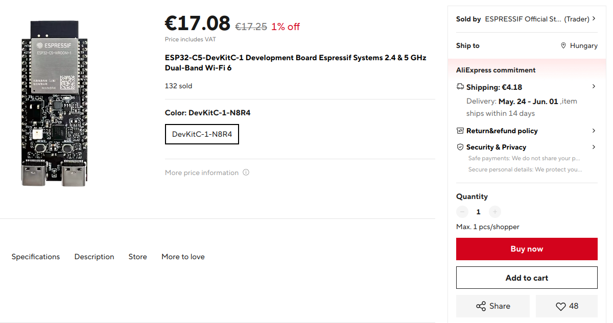Increase quantity with the plus button
The image size is (613, 323).
click(494, 212)
